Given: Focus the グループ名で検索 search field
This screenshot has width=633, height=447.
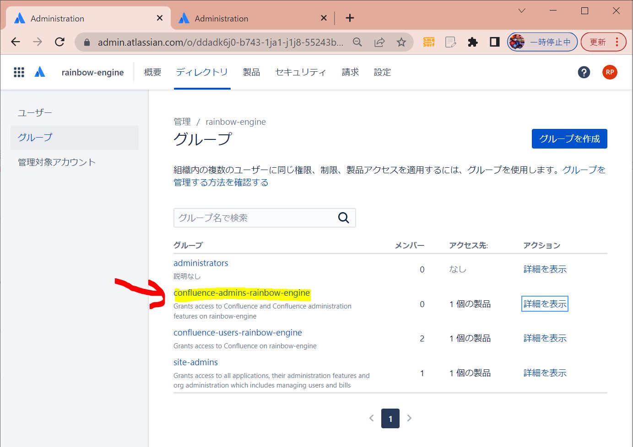Looking at the screenshot, I should (254, 218).
